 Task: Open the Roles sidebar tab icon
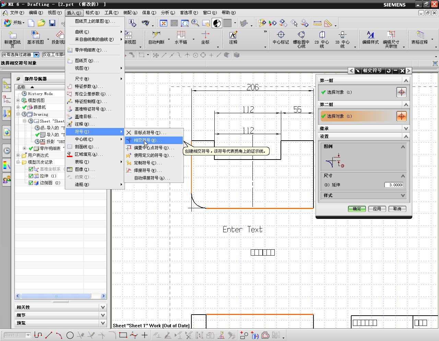(x=7, y=179)
